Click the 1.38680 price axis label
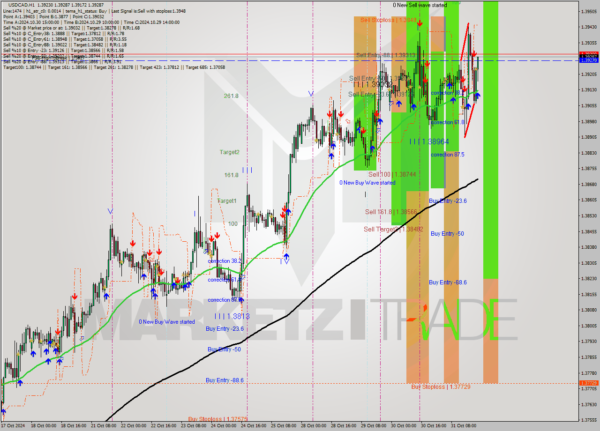 tap(588, 184)
